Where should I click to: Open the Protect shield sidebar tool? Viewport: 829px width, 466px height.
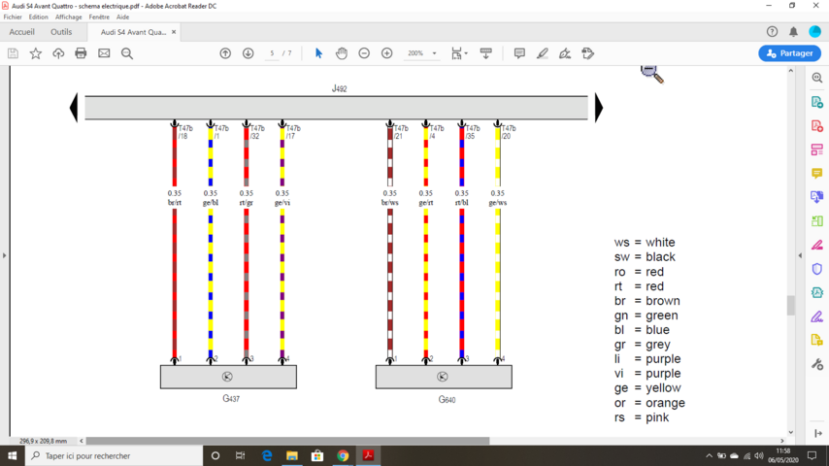(x=817, y=269)
